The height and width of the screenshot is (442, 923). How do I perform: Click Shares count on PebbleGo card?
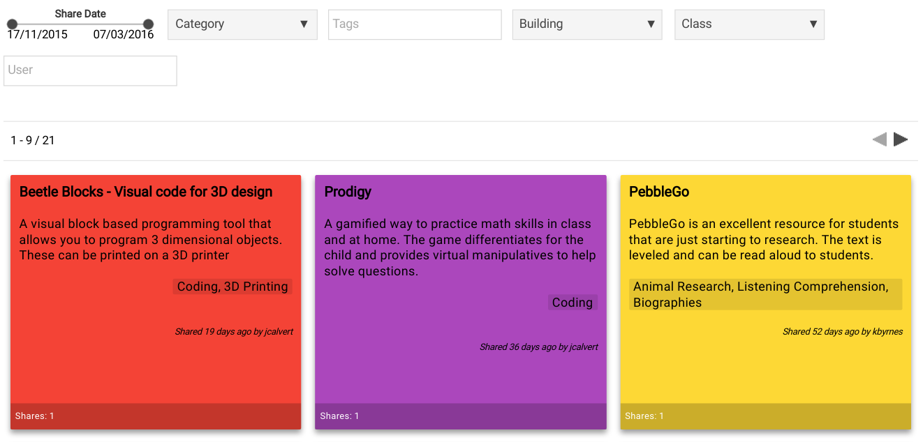pyautogui.click(x=644, y=416)
